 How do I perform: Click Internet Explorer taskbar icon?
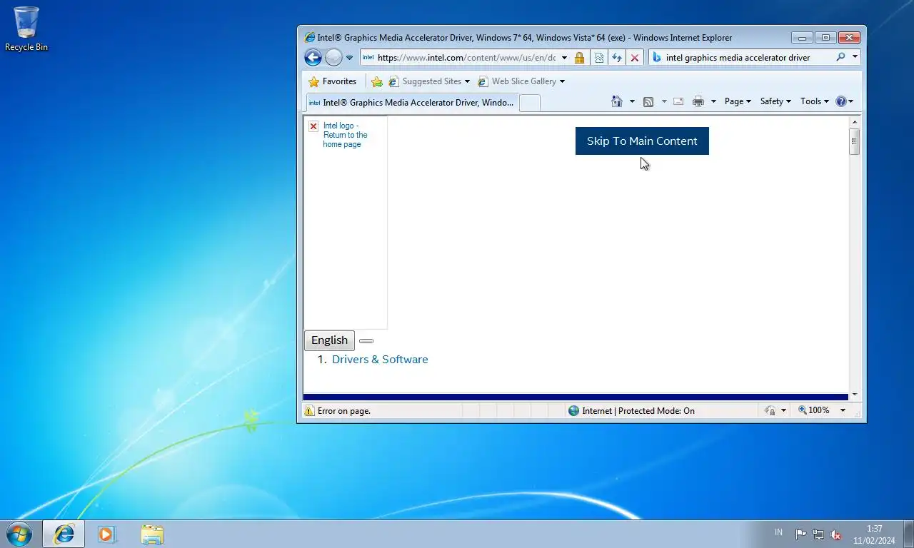click(x=64, y=534)
